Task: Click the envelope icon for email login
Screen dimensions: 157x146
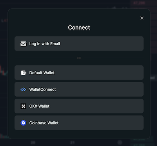Action: click(23, 44)
